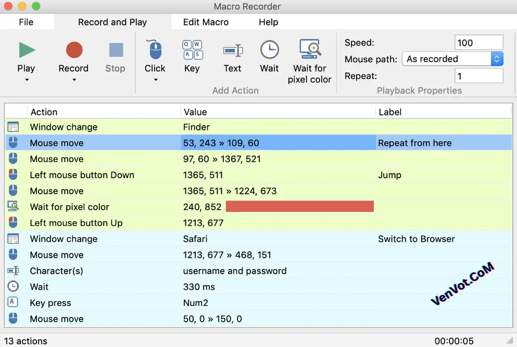
Task: Begin recording with the red Record icon
Action: [74, 50]
